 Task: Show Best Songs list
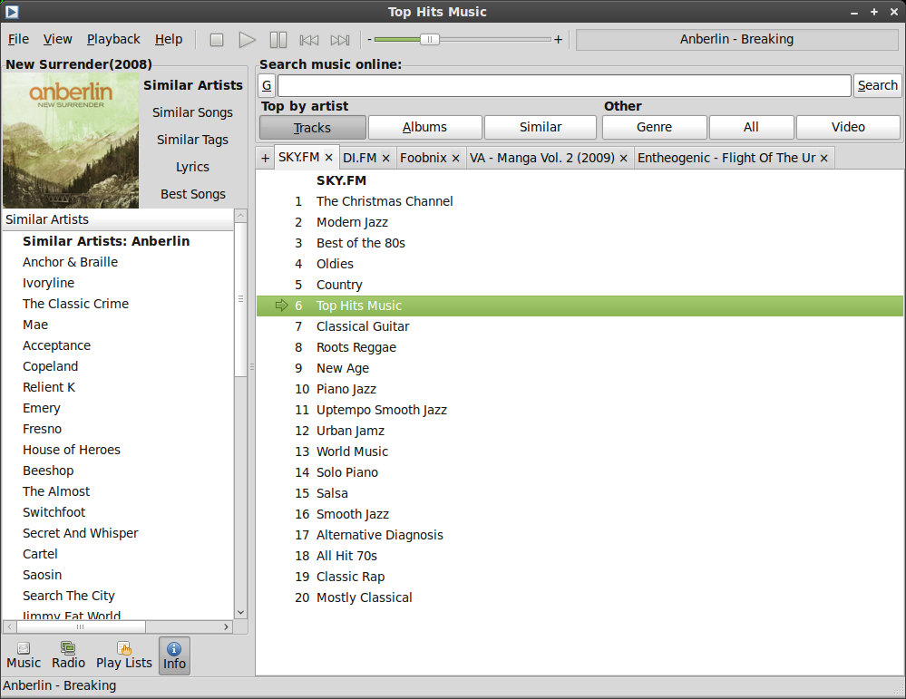(x=192, y=194)
